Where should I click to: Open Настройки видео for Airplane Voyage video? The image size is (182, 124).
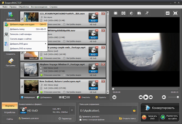pos(72,75)
